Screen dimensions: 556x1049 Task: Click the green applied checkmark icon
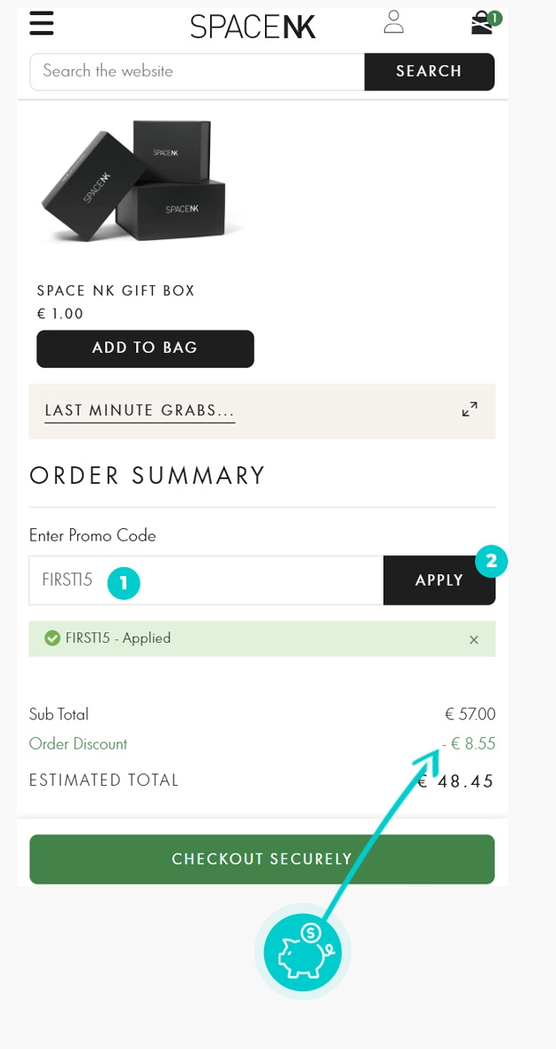(x=52, y=638)
